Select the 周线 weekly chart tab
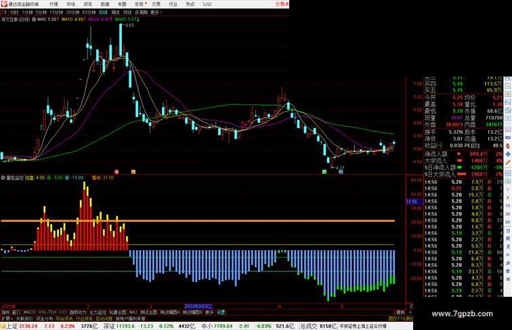Viewport: 512px width, 330px height. point(115,12)
